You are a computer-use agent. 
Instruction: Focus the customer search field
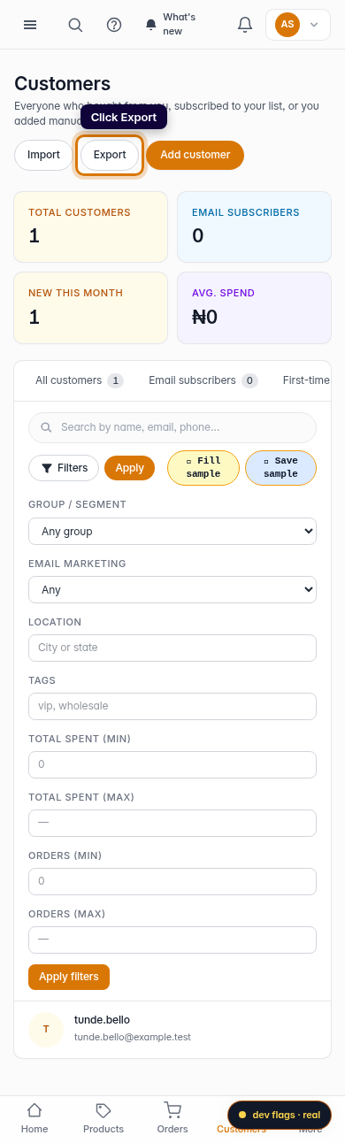pyautogui.click(x=172, y=427)
